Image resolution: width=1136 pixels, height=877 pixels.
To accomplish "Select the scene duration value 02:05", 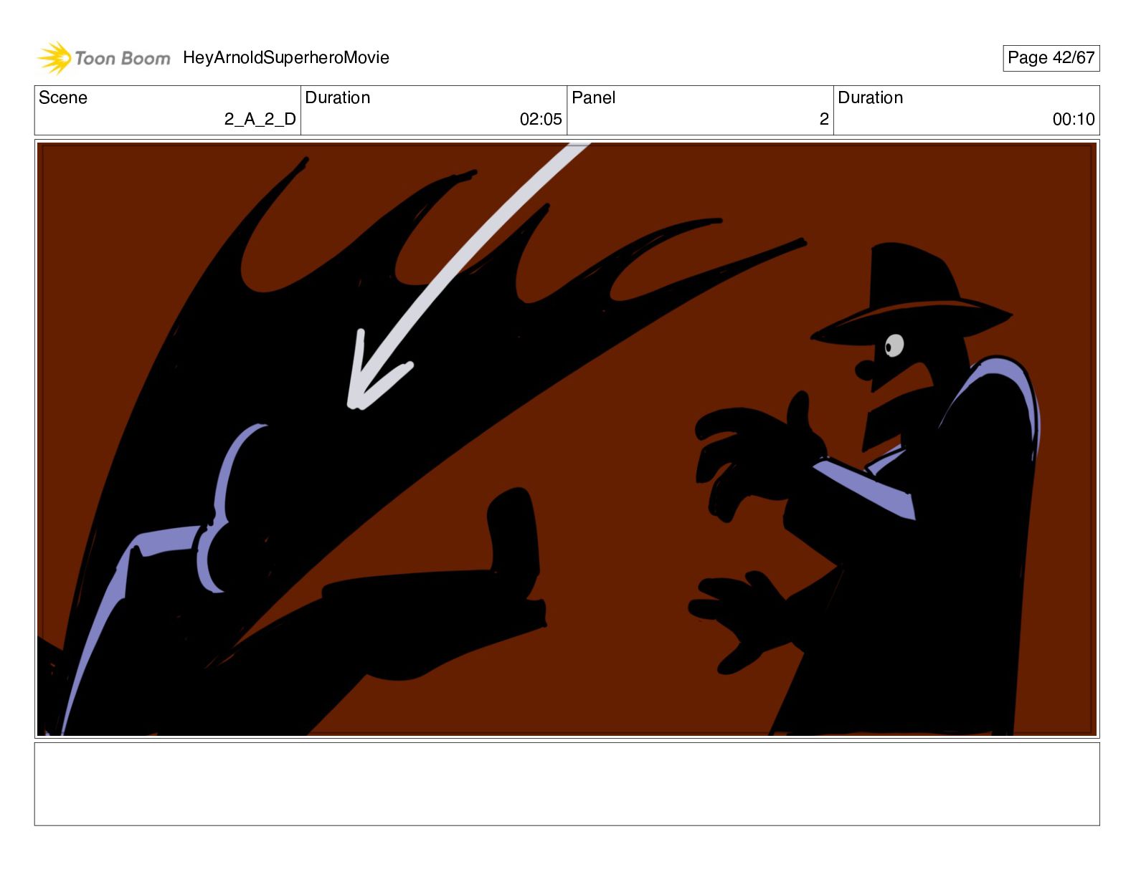I will point(541,119).
